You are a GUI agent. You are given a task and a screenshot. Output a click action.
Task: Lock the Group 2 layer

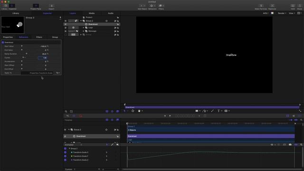118,21
